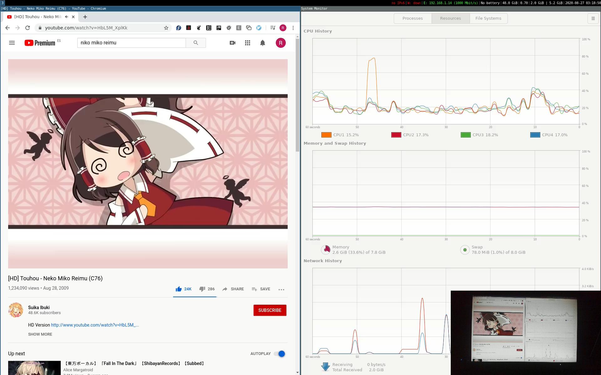Click the clock in the status bar
Image resolution: width=601 pixels, height=375 pixels.
point(583,3)
